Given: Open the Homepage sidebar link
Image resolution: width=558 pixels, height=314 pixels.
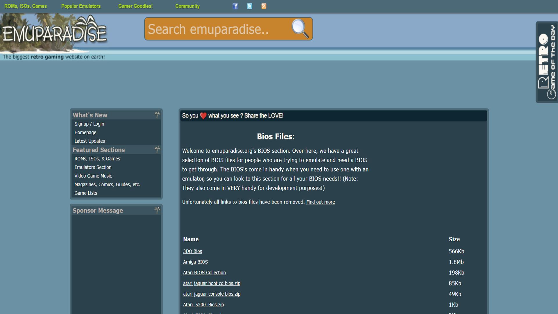Looking at the screenshot, I should (85, 133).
